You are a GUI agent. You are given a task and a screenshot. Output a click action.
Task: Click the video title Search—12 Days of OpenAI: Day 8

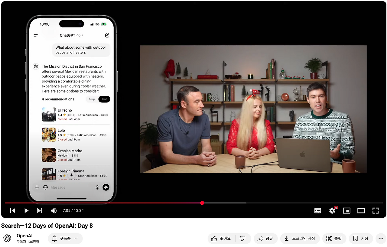pos(47,226)
